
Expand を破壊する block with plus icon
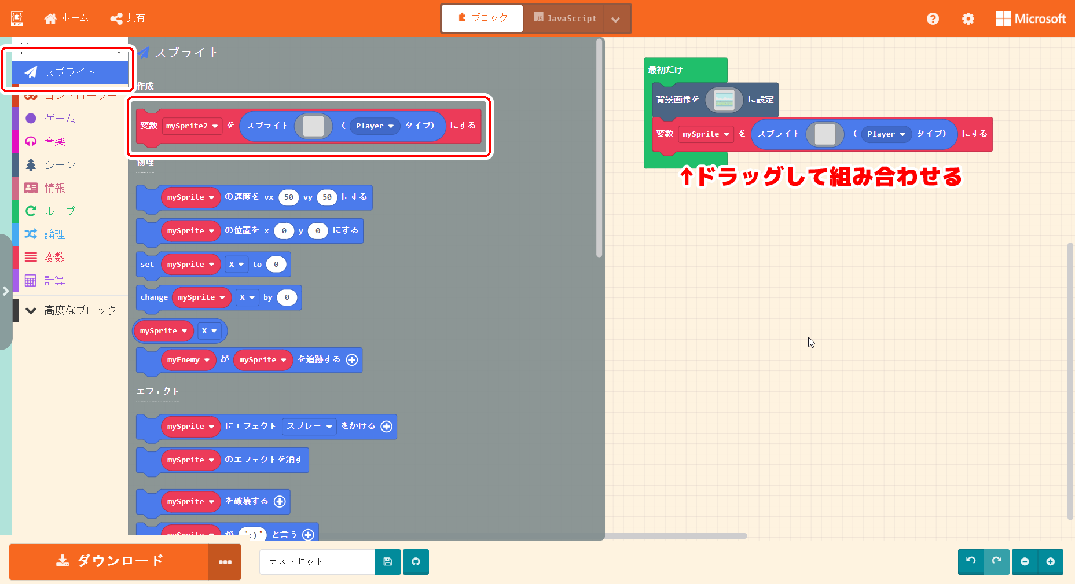click(280, 502)
